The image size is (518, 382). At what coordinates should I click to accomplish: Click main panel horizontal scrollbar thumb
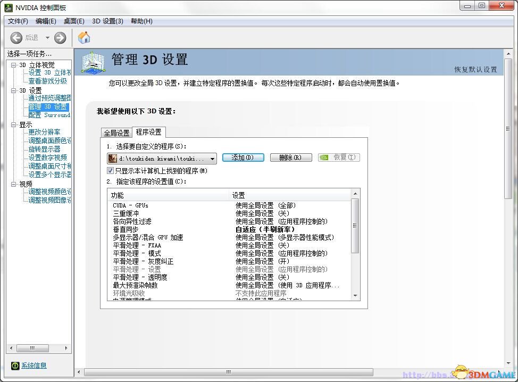229,372
